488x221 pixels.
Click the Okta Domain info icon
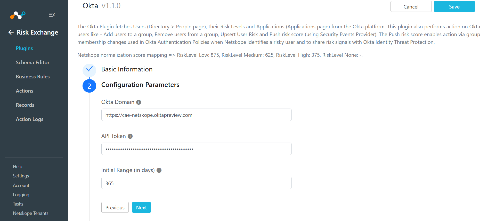(139, 102)
